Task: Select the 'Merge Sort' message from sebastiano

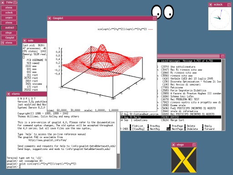Action: click(171, 120)
